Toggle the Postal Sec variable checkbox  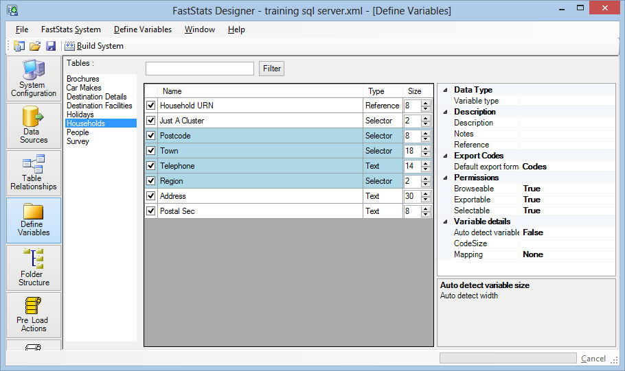(150, 211)
